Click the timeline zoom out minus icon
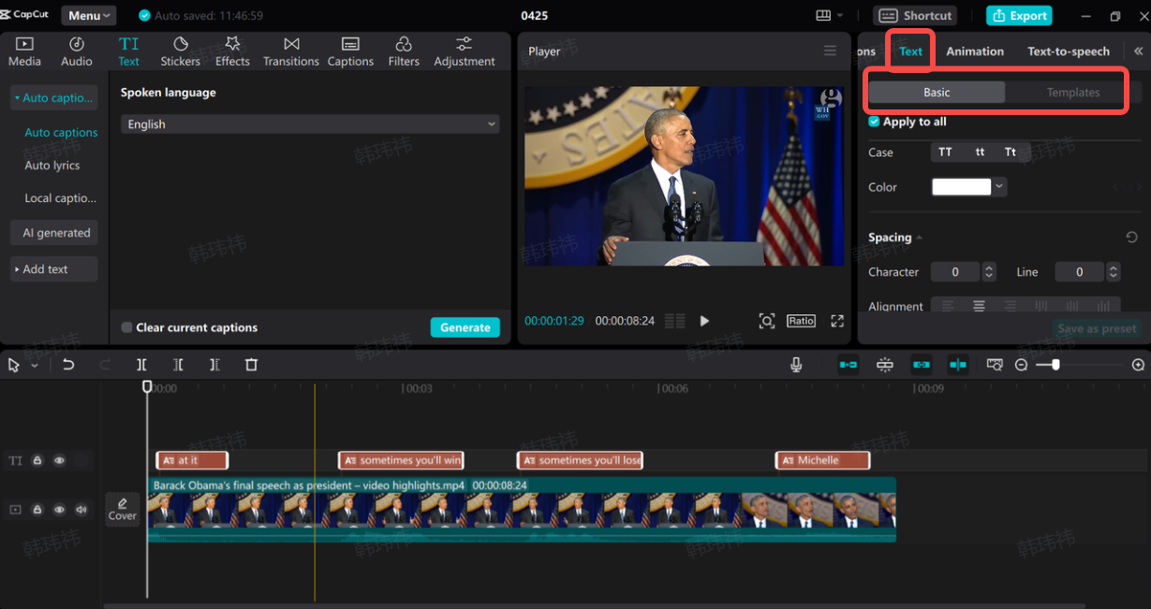This screenshot has width=1151, height=609. coord(1022,365)
